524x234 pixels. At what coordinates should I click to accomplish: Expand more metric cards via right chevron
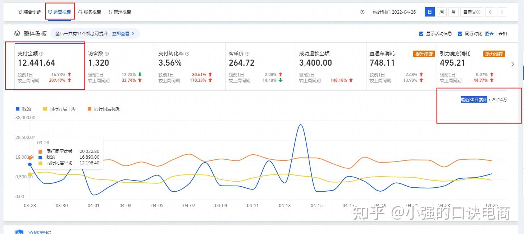click(x=512, y=65)
